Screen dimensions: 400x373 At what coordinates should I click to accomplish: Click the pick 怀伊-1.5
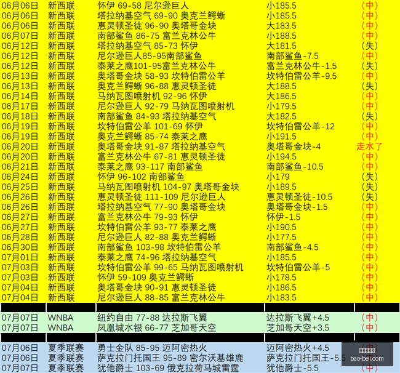coord(284,217)
